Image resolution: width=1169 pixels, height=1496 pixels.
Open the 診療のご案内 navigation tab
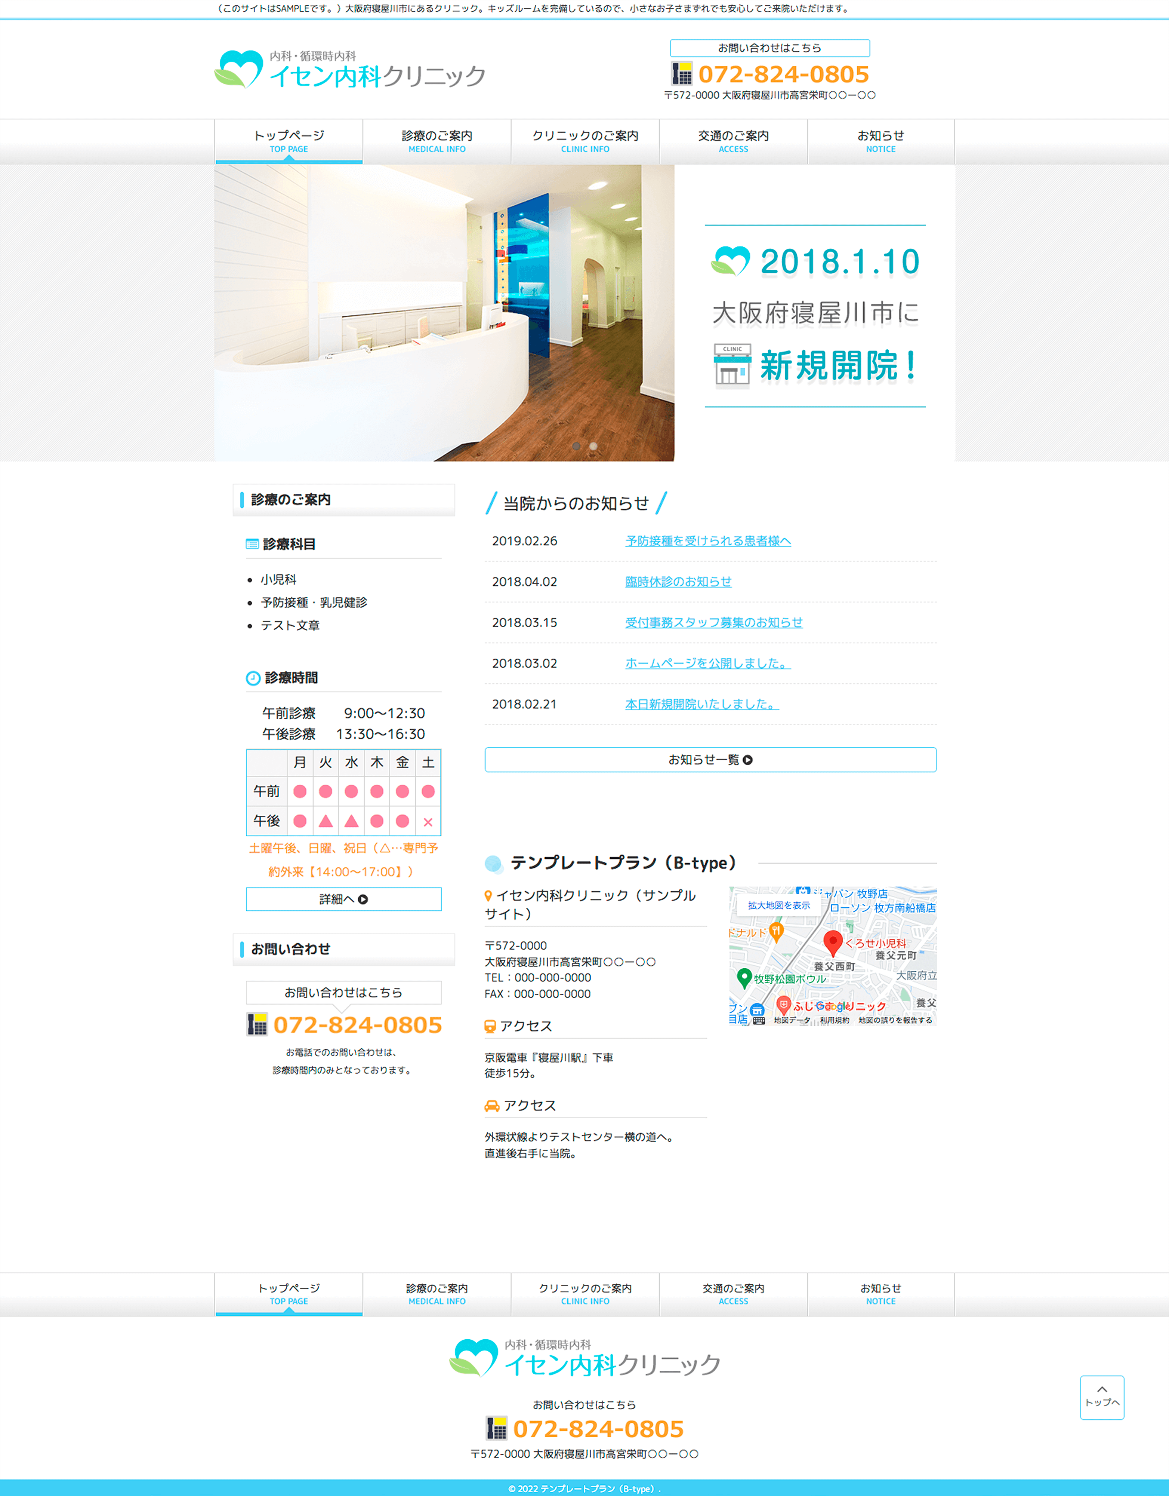coord(437,141)
